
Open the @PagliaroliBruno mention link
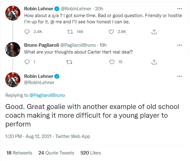(47, 95)
